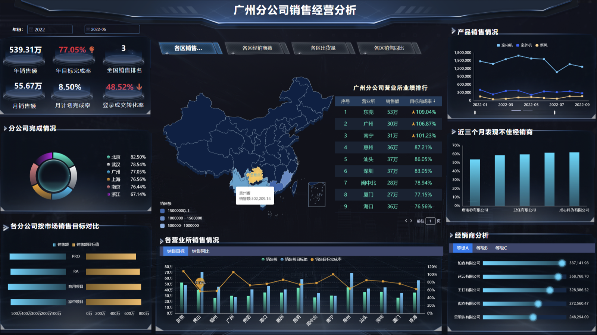Toggle the 室内机 legend series
Screen dimensions: 597x335
click(504, 45)
